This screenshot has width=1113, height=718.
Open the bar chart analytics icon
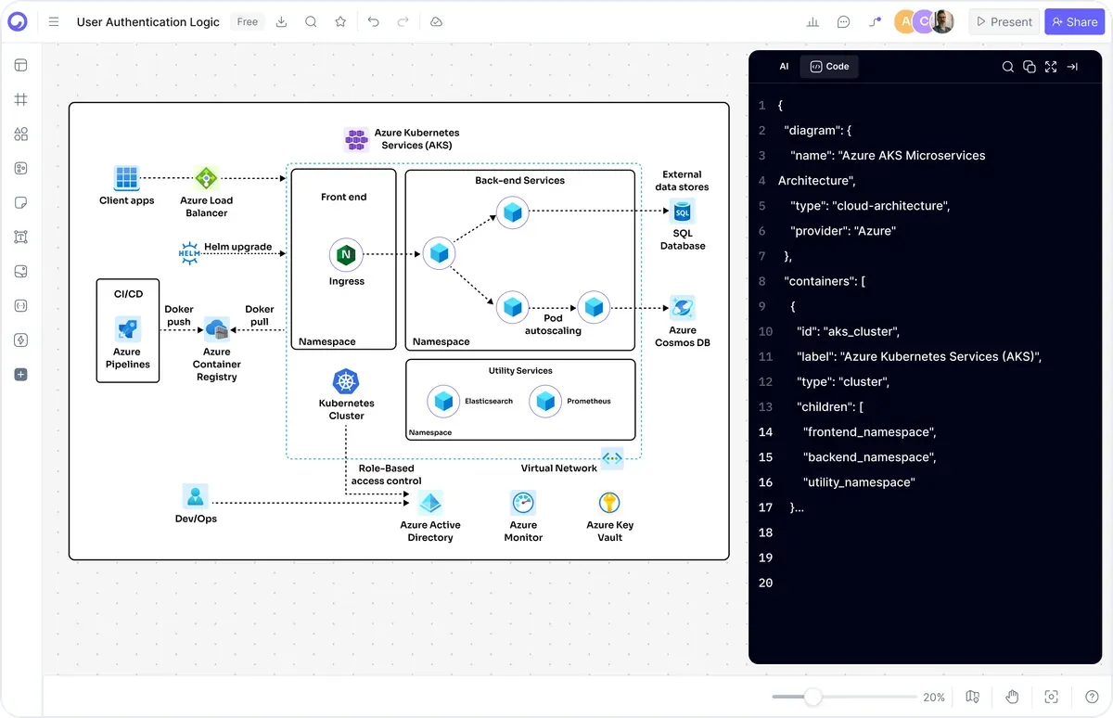[813, 22]
